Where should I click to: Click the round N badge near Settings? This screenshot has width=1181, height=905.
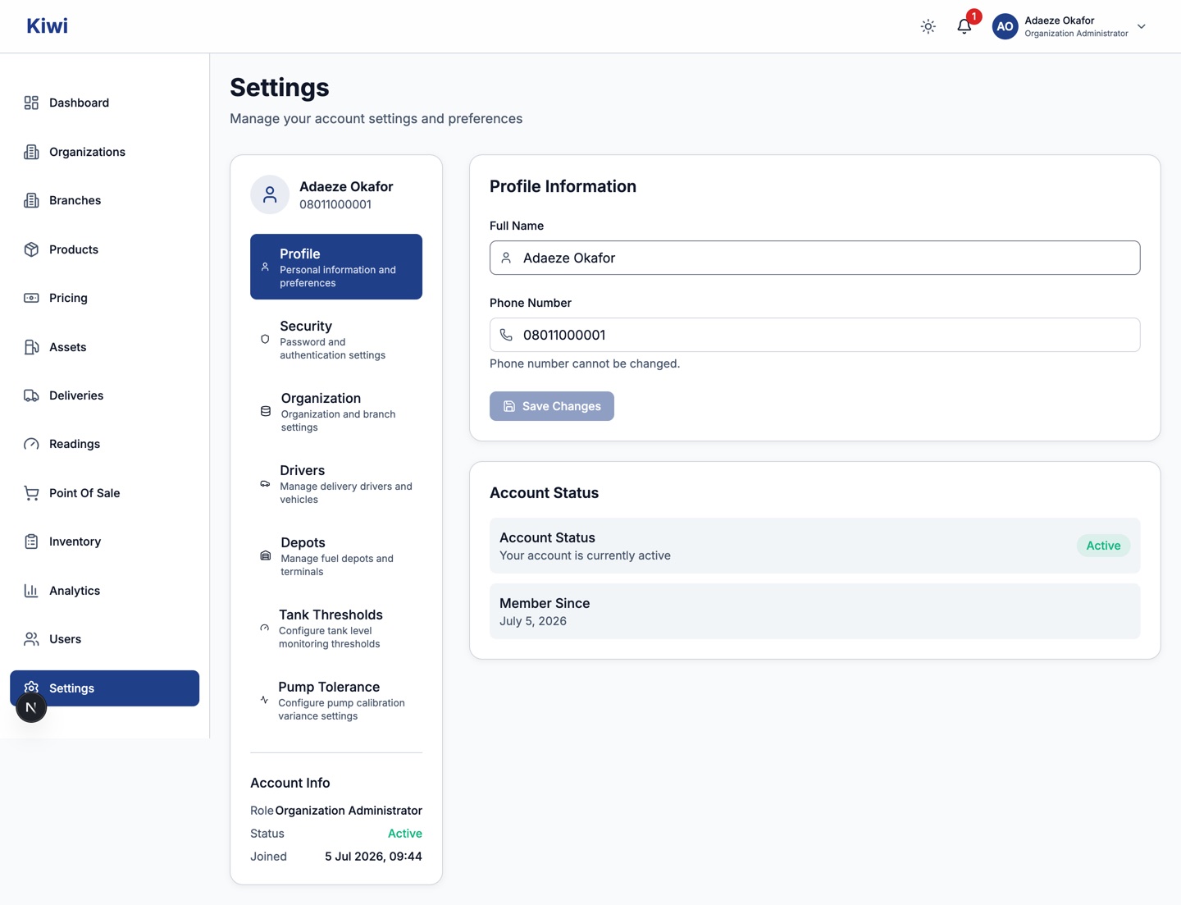(x=31, y=707)
